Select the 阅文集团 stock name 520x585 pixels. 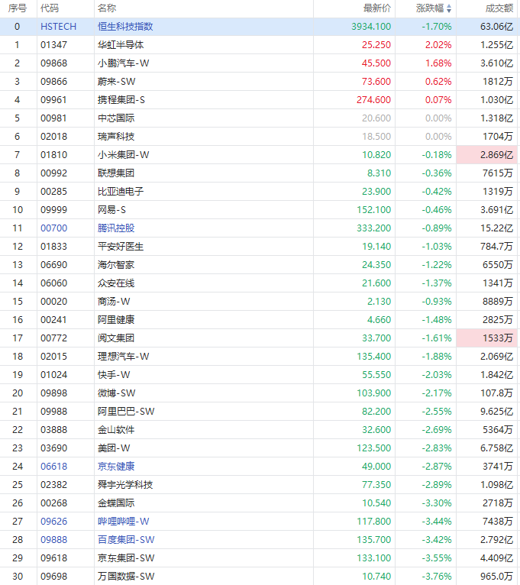[116, 338]
